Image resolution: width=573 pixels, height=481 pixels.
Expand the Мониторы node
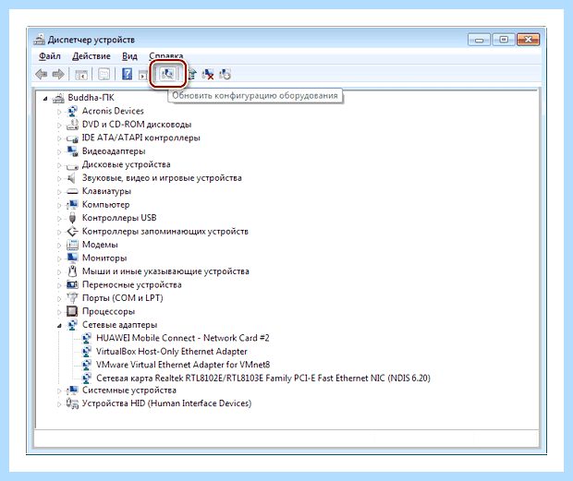pyautogui.click(x=59, y=259)
